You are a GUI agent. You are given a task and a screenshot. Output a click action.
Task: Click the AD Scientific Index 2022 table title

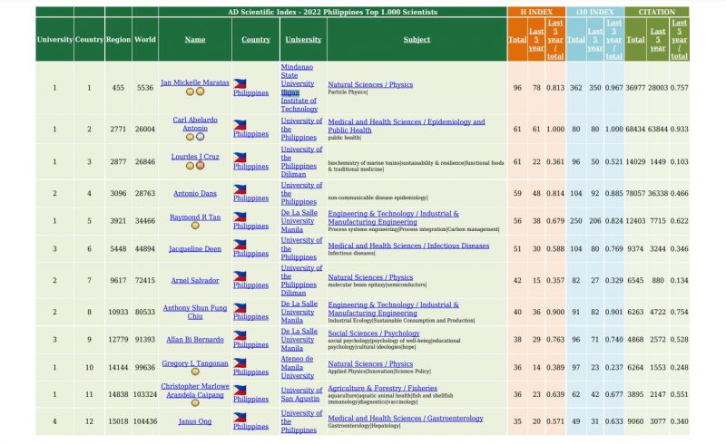(x=332, y=12)
